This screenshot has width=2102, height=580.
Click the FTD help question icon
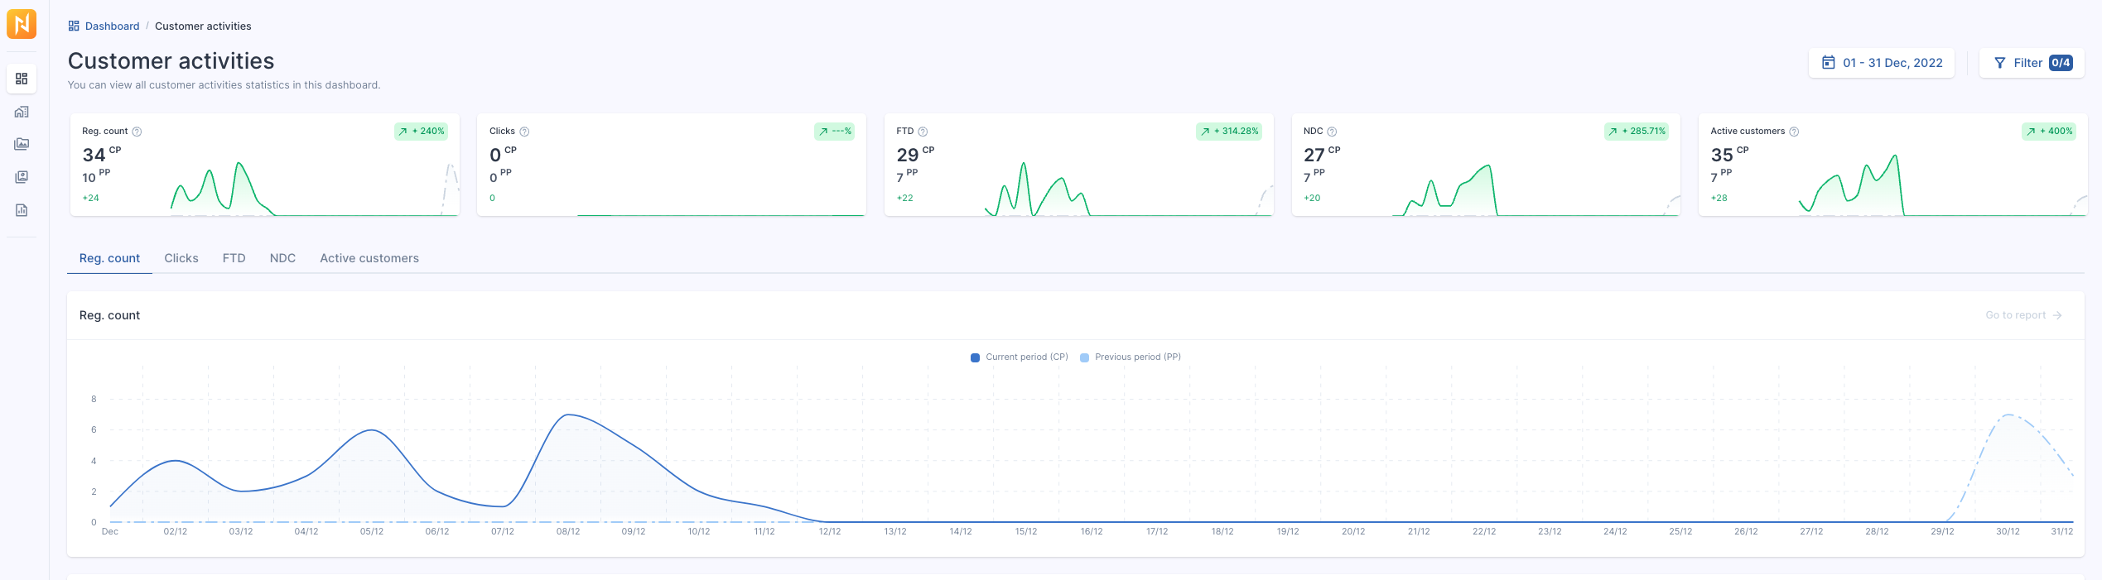pyautogui.click(x=923, y=132)
